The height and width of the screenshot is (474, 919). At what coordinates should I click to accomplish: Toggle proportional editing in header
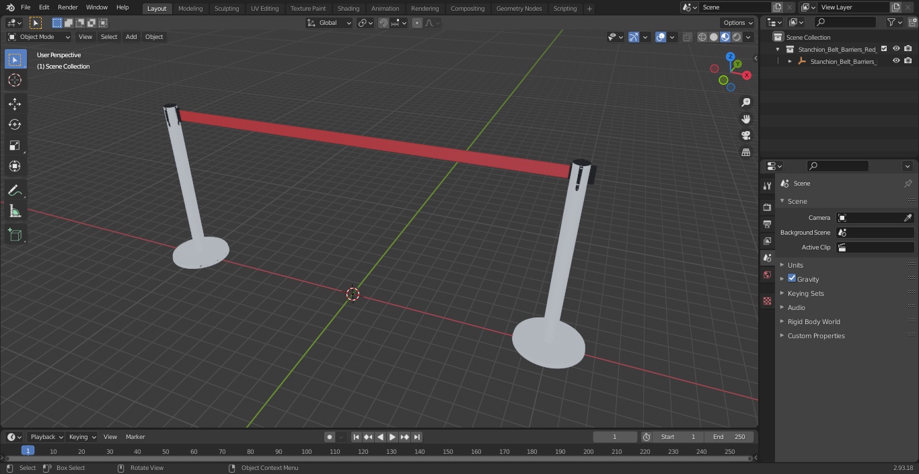pyautogui.click(x=417, y=23)
